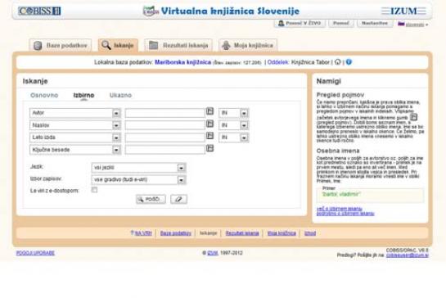
Task: Switch to the Osnovno search tab
Action: (x=44, y=95)
